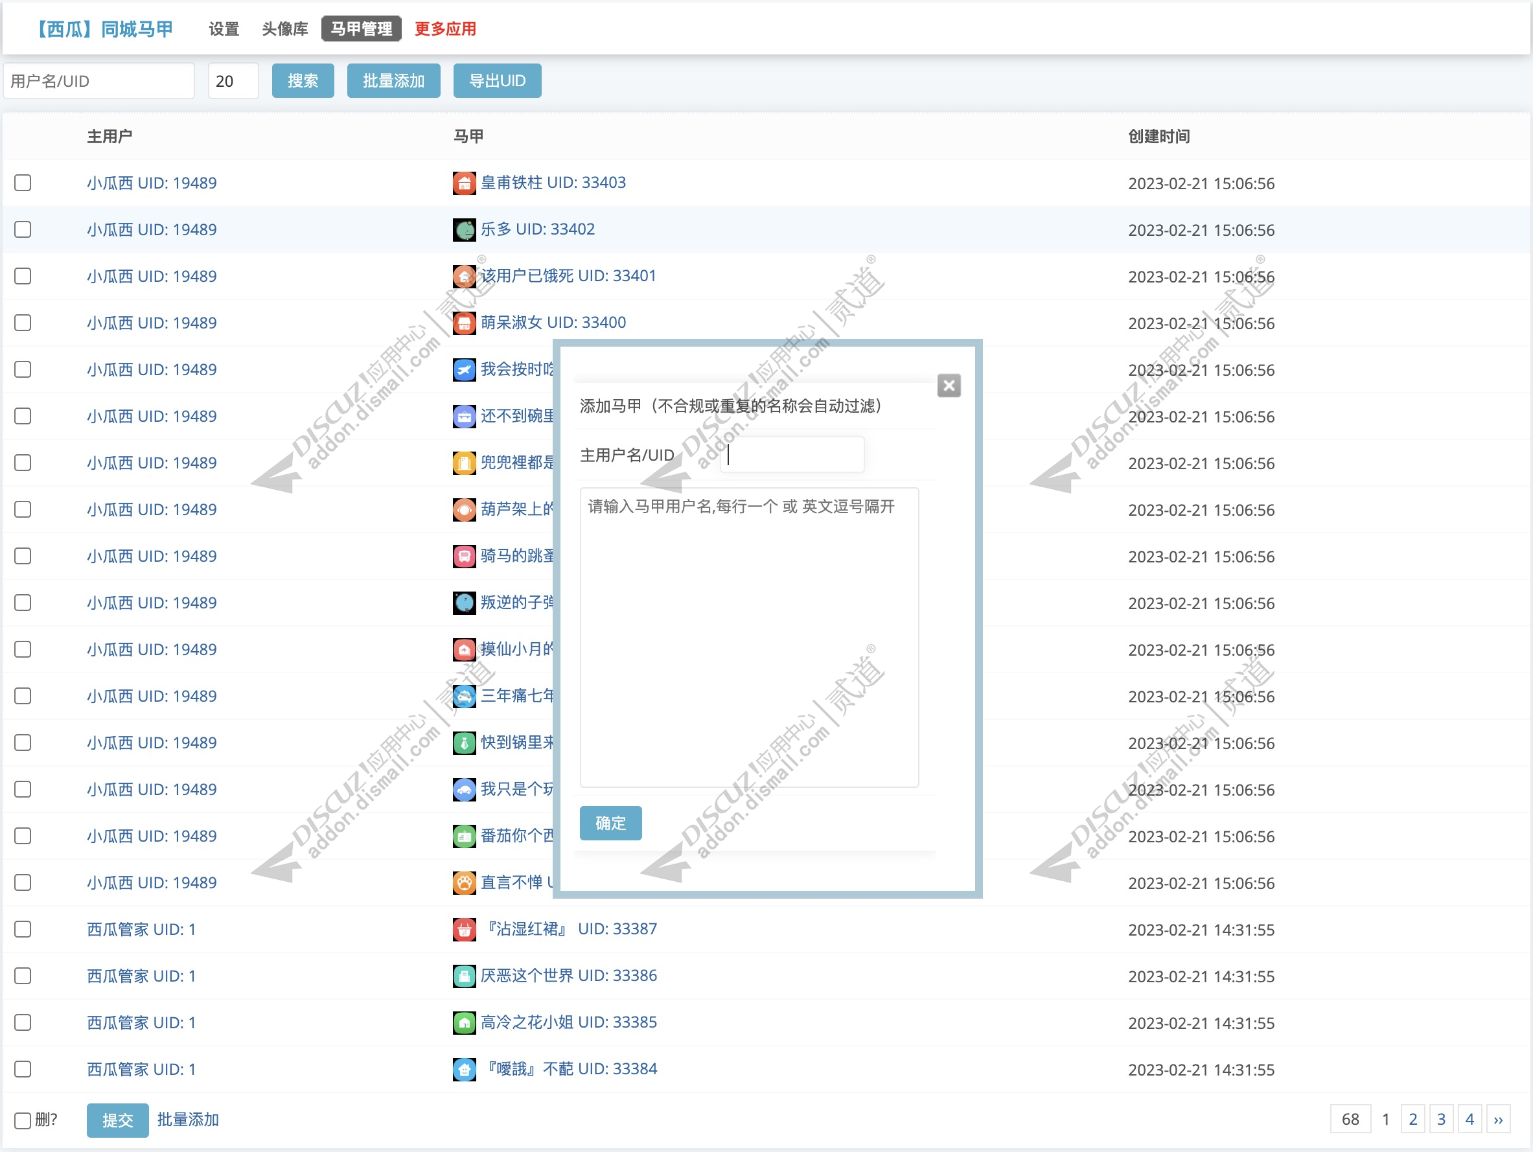This screenshot has height=1152, width=1533.
Task: Click the 马甲 usernames textarea
Action: [749, 638]
